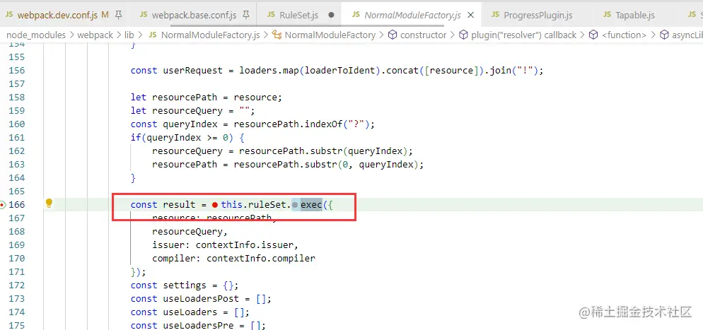Click 'const result' on line 166
The width and height of the screenshot is (703, 330).
click(163, 205)
